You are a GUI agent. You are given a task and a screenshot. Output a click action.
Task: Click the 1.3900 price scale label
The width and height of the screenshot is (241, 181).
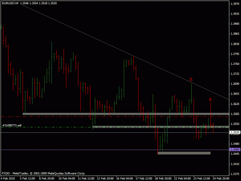tap(235, 24)
